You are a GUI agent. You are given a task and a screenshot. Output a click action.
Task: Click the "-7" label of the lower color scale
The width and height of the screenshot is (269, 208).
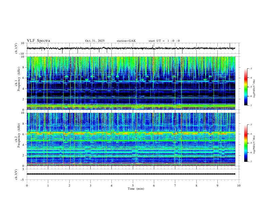[x=250, y=161]
